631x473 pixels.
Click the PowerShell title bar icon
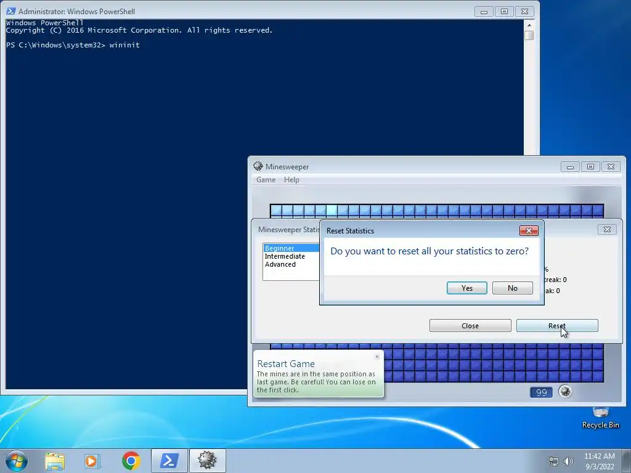[11, 11]
